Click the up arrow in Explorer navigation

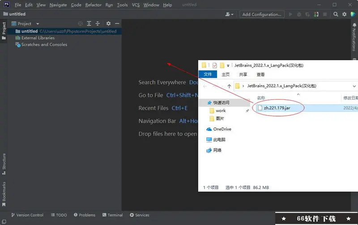pos(229,86)
